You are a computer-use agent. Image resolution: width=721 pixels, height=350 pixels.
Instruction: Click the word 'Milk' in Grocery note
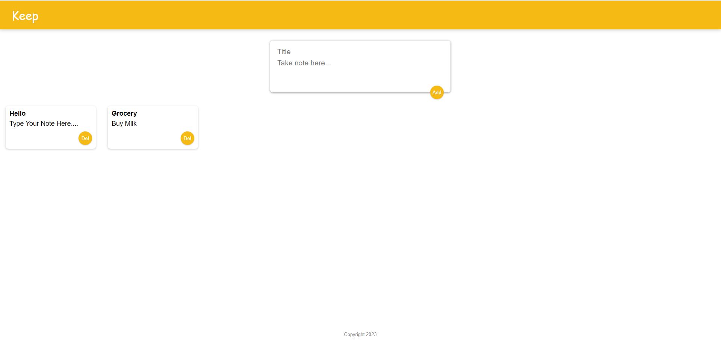[131, 124]
